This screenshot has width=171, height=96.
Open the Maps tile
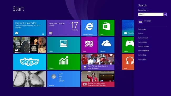point(89,45)
